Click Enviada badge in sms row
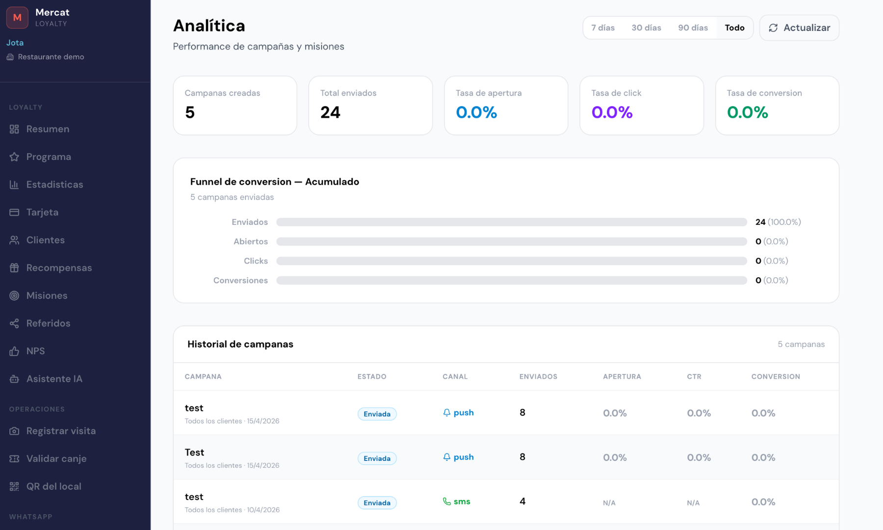Screen dimensions: 883x530 (377, 503)
